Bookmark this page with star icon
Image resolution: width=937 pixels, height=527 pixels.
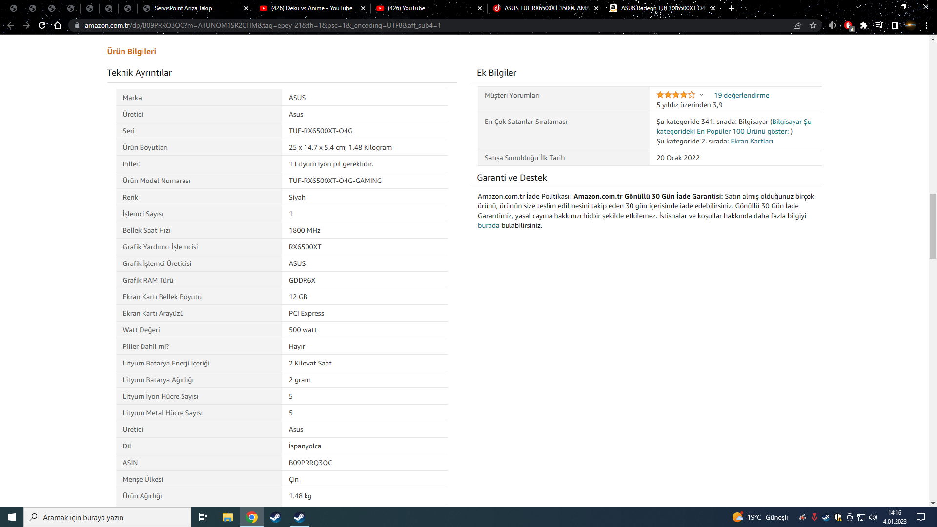pos(813,25)
